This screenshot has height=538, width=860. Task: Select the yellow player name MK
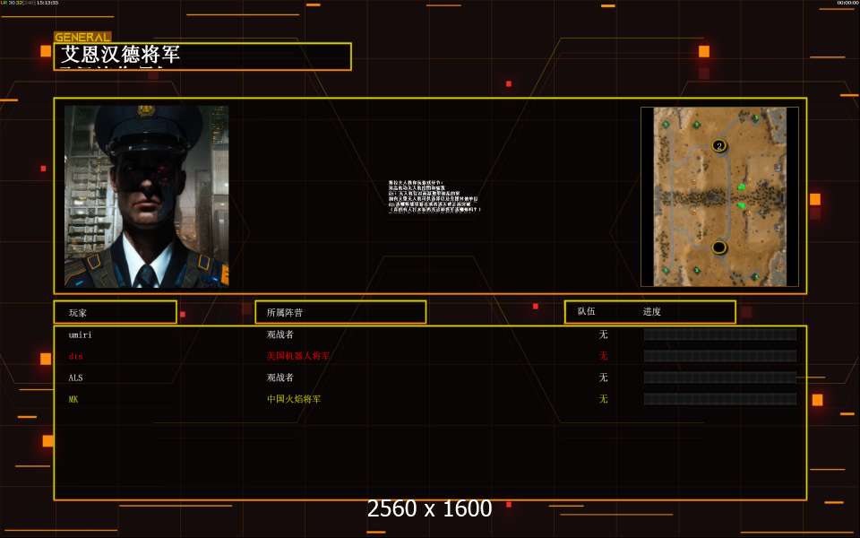click(x=73, y=399)
